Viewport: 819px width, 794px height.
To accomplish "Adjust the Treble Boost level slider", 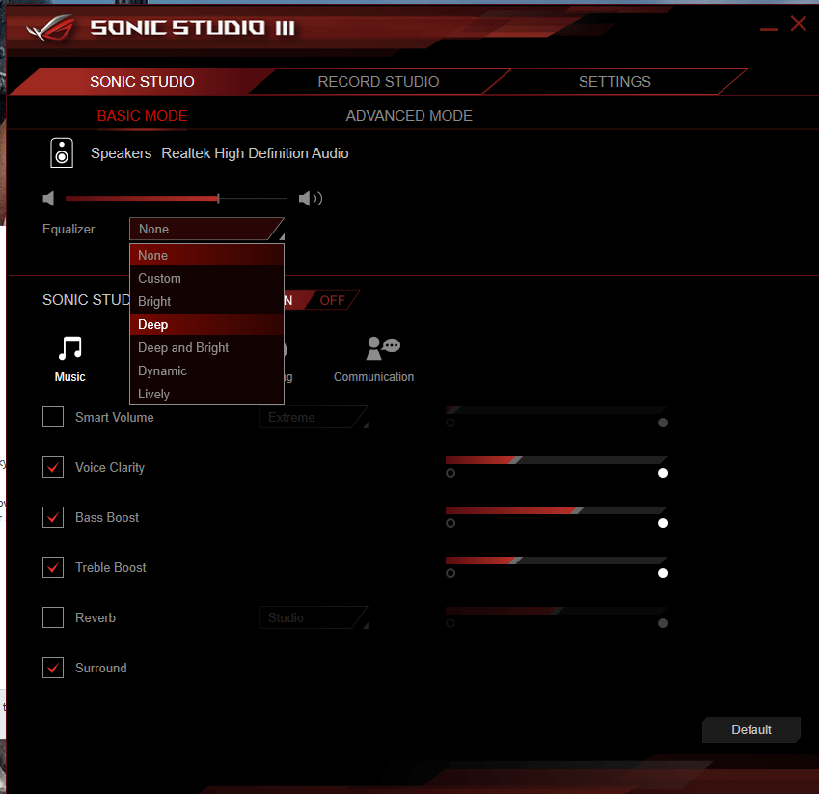I will 556,561.
